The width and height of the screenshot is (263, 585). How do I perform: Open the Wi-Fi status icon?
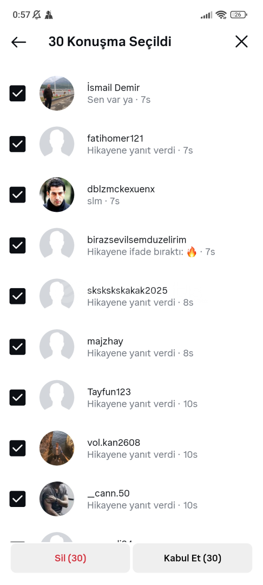click(221, 15)
